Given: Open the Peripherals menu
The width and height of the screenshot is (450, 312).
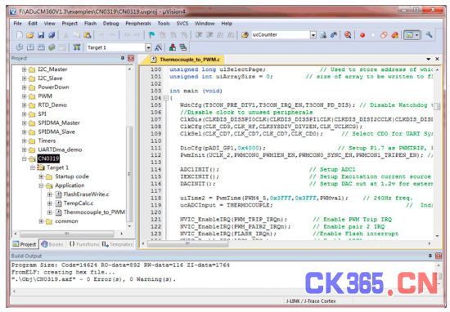Looking at the screenshot, I should pyautogui.click(x=138, y=24).
